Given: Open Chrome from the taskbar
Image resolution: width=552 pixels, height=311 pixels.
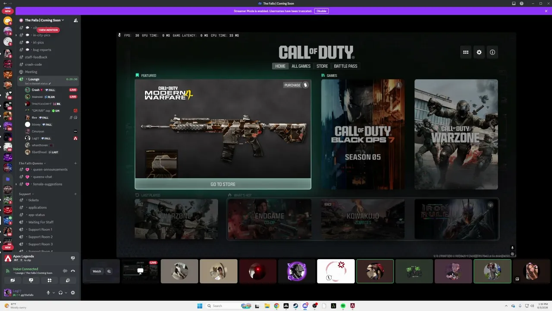Looking at the screenshot, I should click(x=276, y=306).
